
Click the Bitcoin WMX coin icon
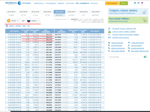pyautogui.click(x=9, y=21)
